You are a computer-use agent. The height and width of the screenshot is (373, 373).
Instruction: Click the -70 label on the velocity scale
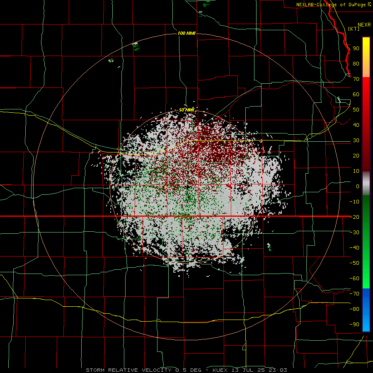[x=354, y=294]
